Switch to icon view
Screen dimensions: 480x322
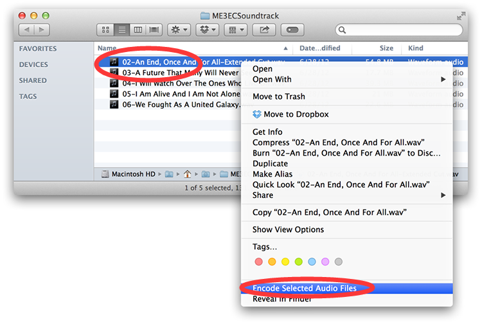[105, 30]
